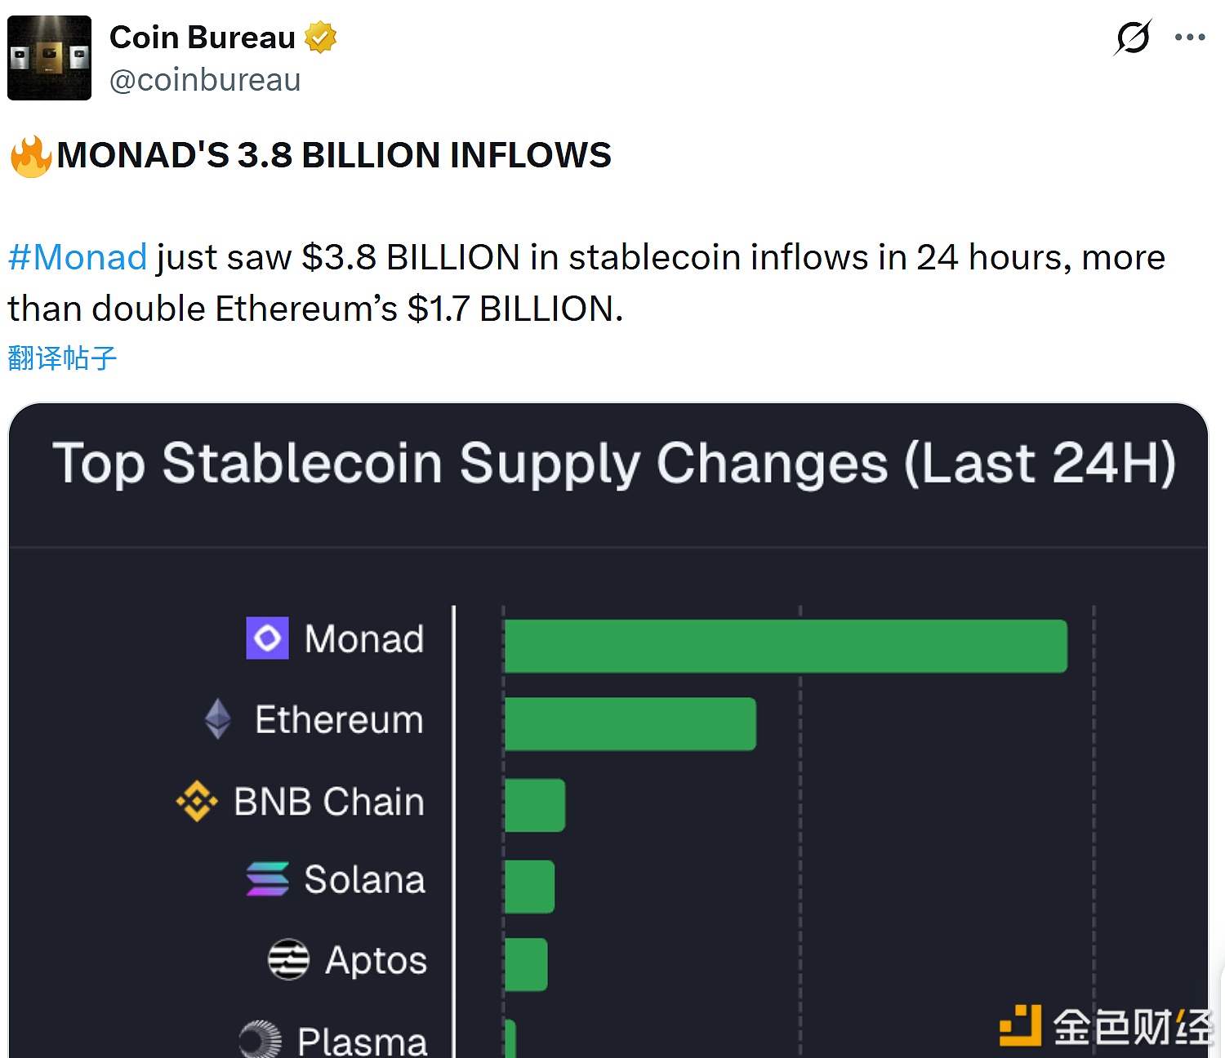Click the Solana gradient logo icon
The width and height of the screenshot is (1225, 1058).
267,879
